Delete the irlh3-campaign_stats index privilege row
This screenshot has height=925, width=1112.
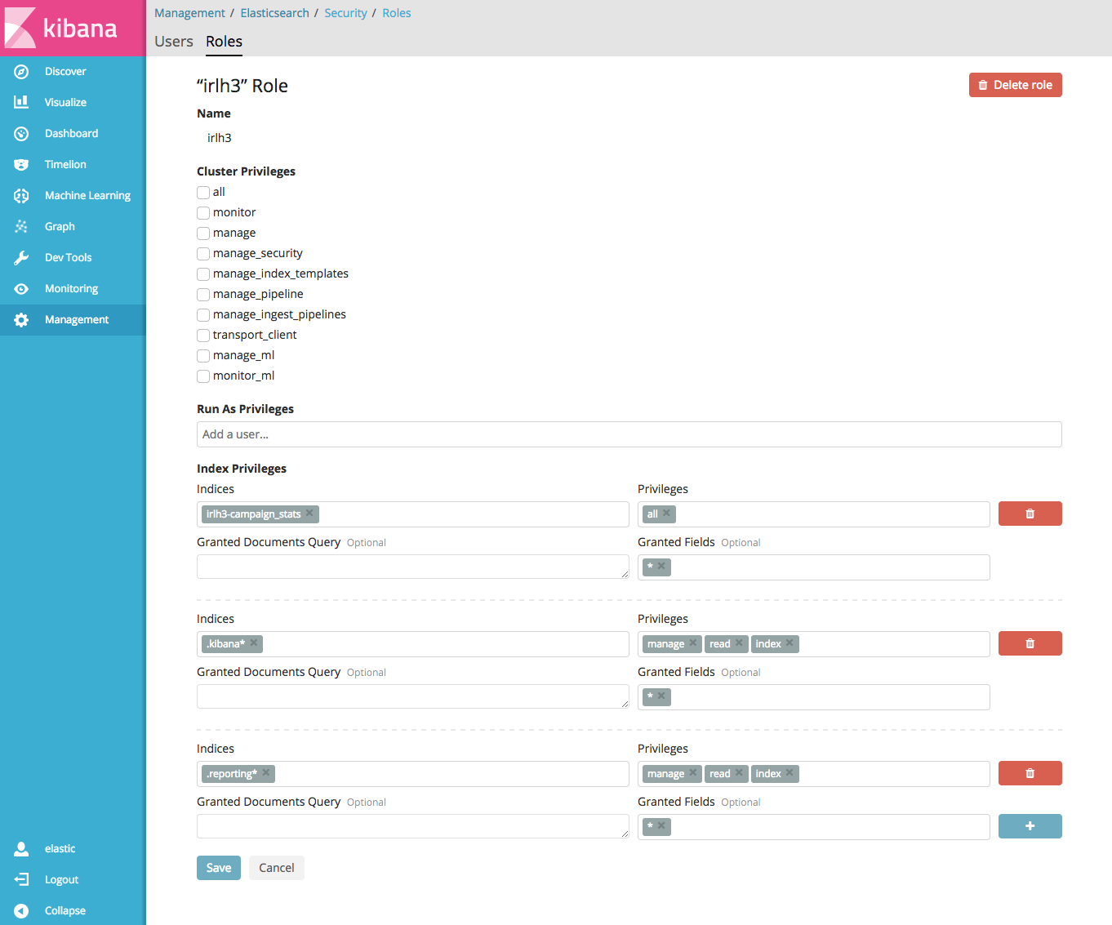tap(1030, 514)
